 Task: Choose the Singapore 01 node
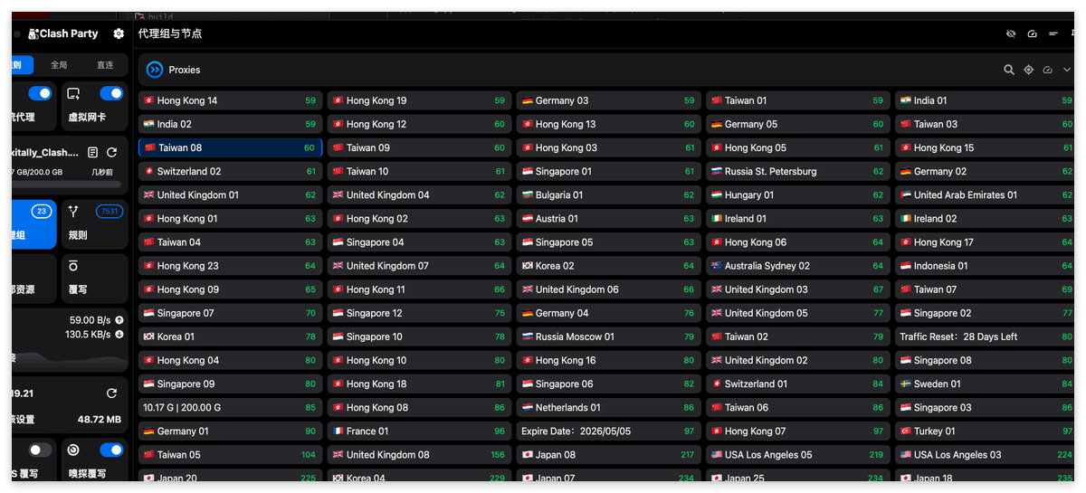pyautogui.click(x=608, y=171)
